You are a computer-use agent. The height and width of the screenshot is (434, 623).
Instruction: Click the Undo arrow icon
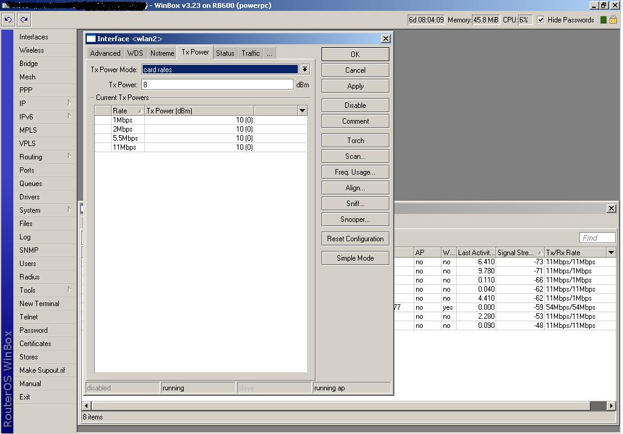[x=8, y=19]
